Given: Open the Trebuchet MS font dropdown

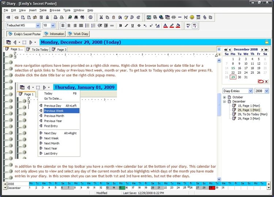Looking at the screenshot, I should click(38, 26).
